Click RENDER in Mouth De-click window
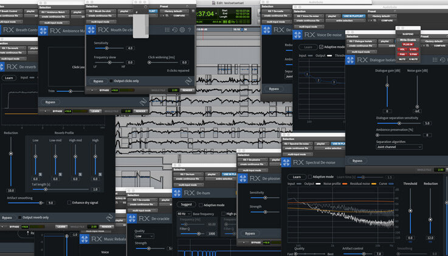 187,90
